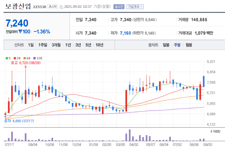
Task: Click the latest blue candlestick at 09/02
Action: click(x=204, y=81)
